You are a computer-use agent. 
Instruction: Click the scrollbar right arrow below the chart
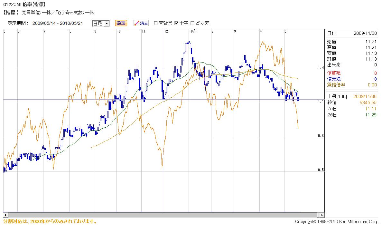click(x=322, y=215)
